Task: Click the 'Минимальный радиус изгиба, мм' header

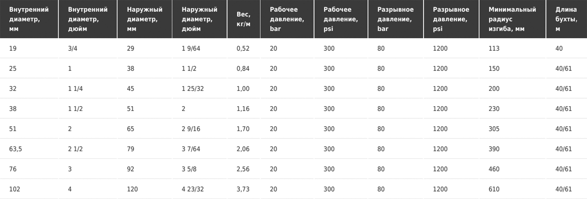Action: tap(512, 19)
